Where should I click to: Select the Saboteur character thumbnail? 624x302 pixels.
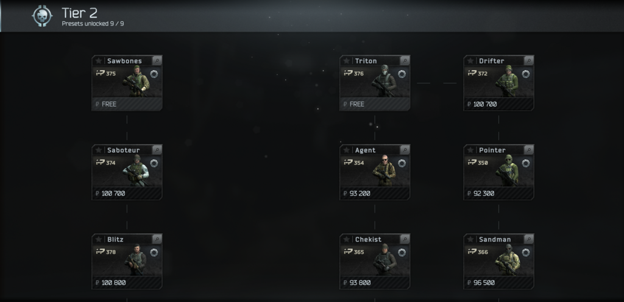point(136,170)
